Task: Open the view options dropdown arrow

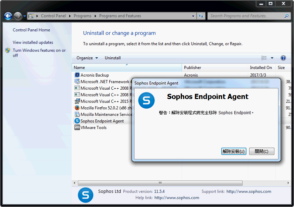Action: [272, 58]
